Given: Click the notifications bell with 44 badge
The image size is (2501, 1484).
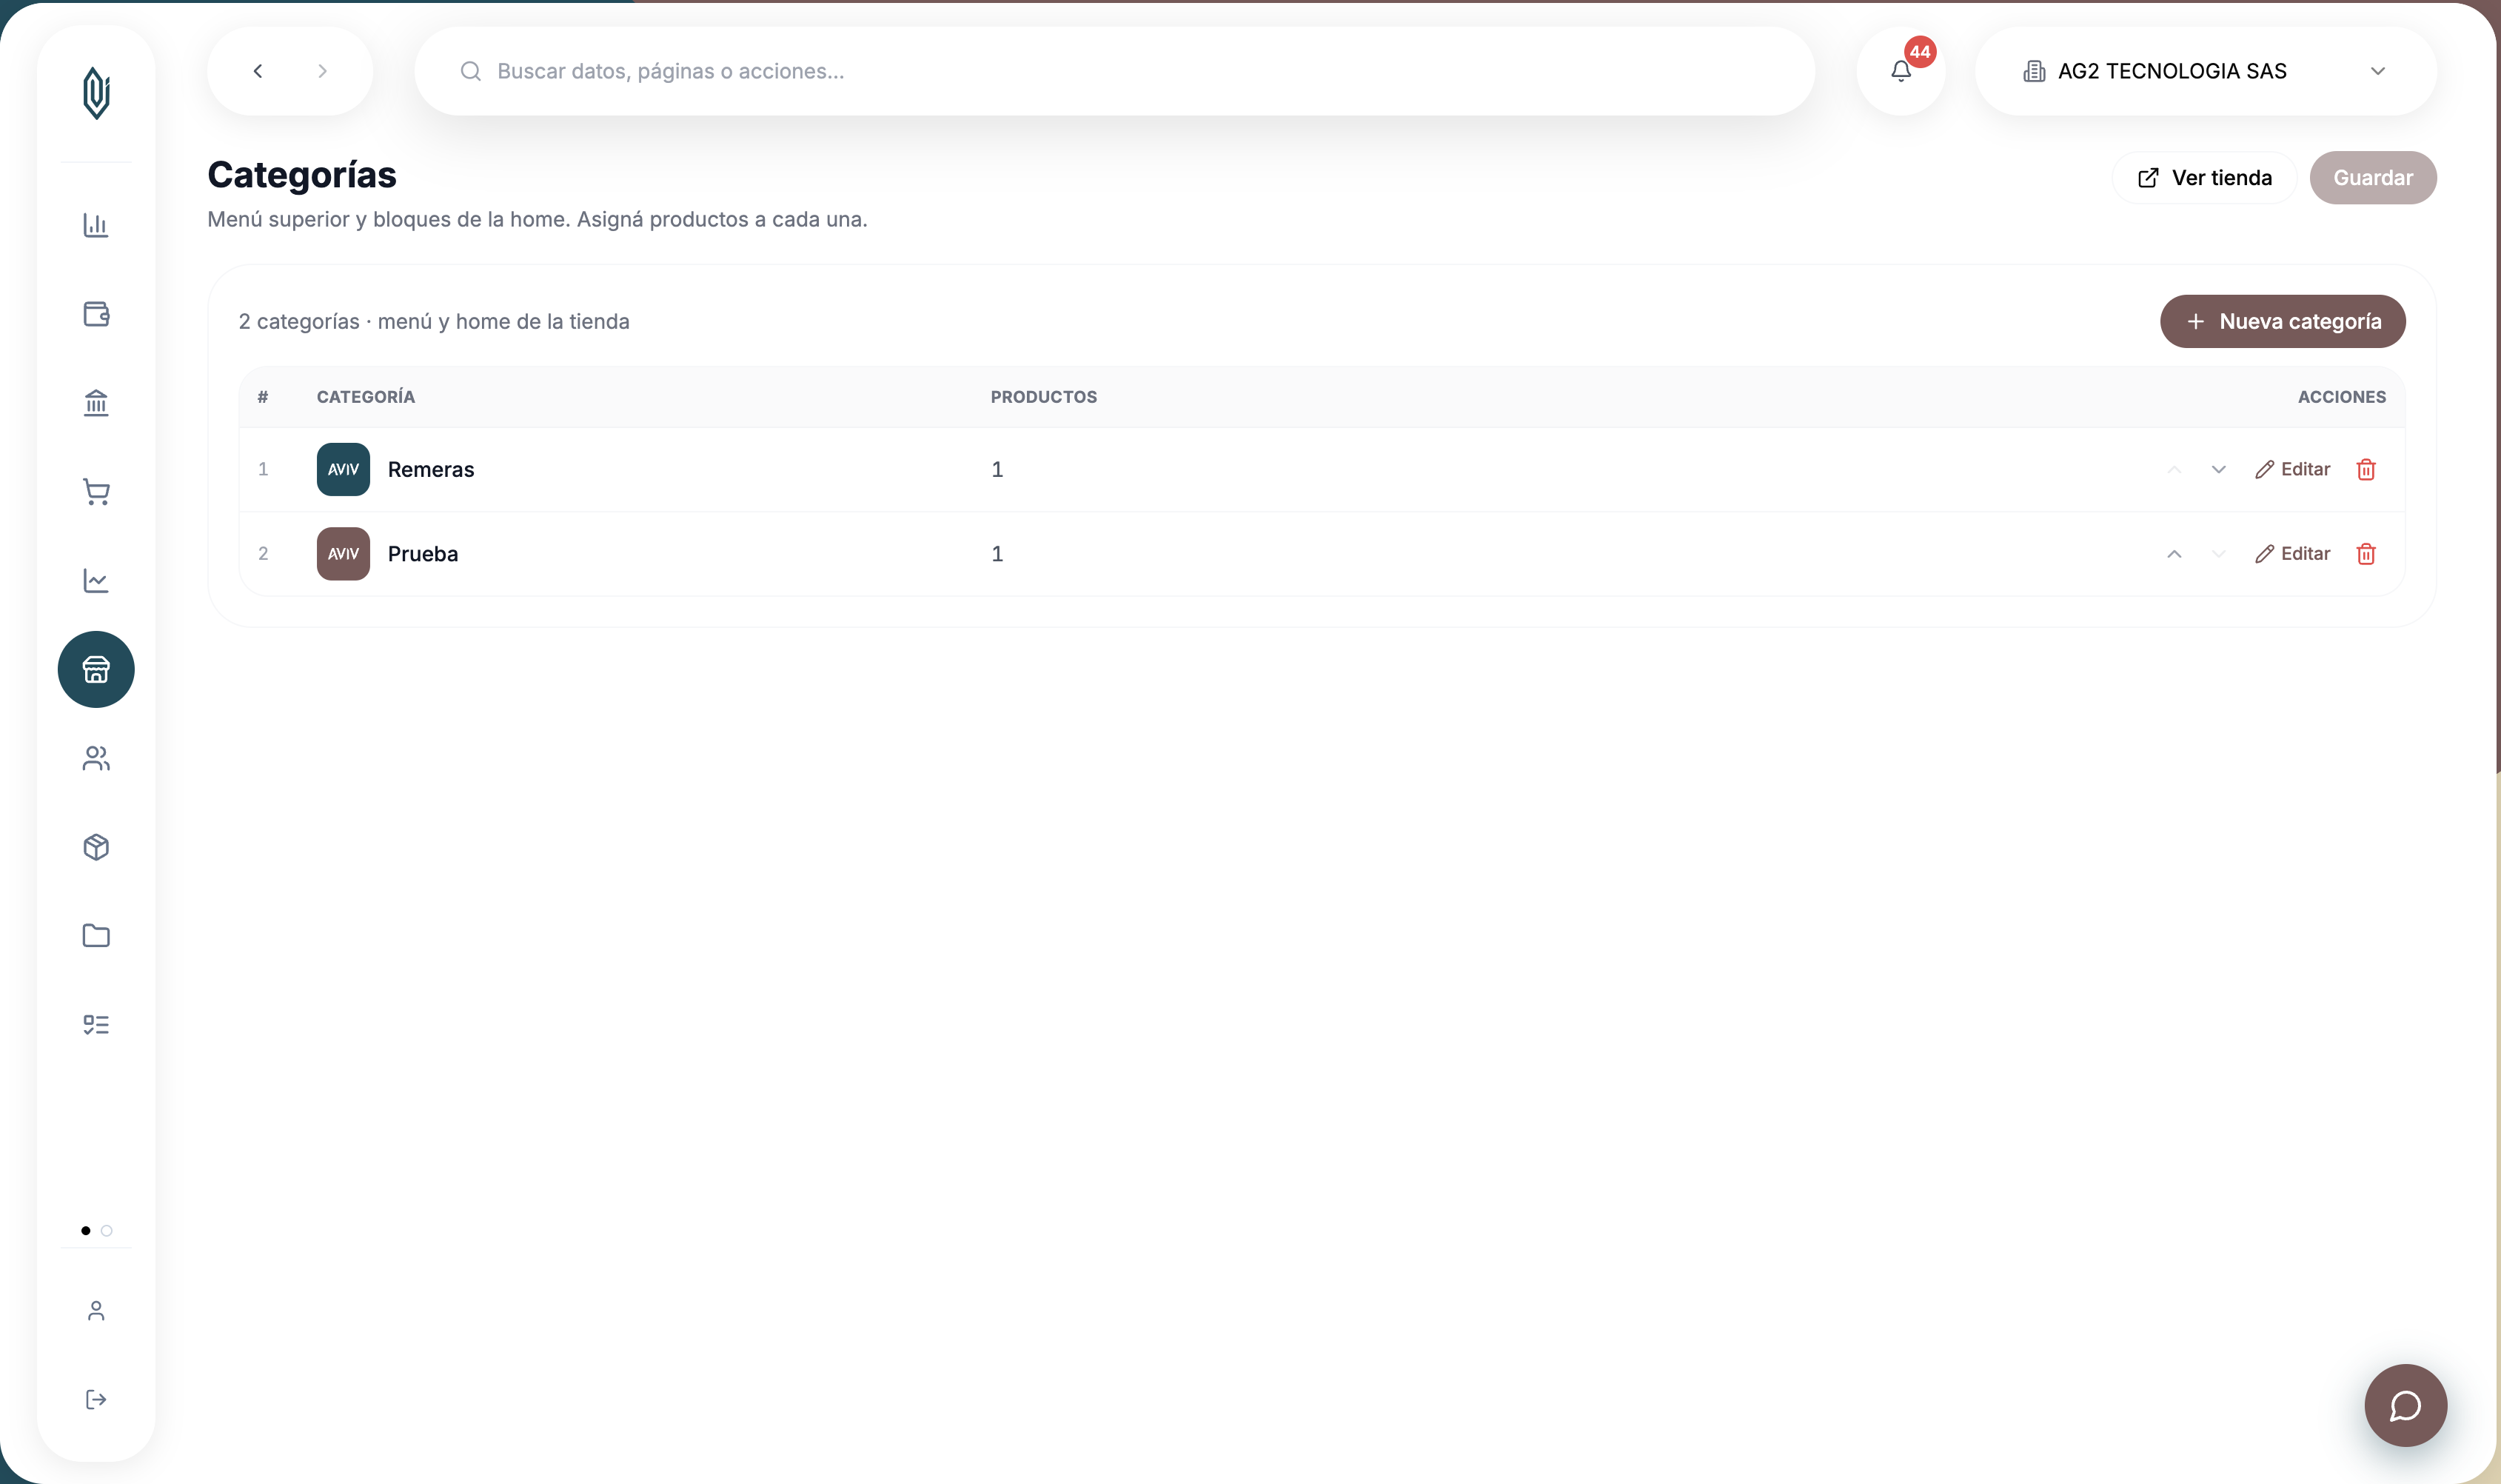Looking at the screenshot, I should pyautogui.click(x=1901, y=71).
